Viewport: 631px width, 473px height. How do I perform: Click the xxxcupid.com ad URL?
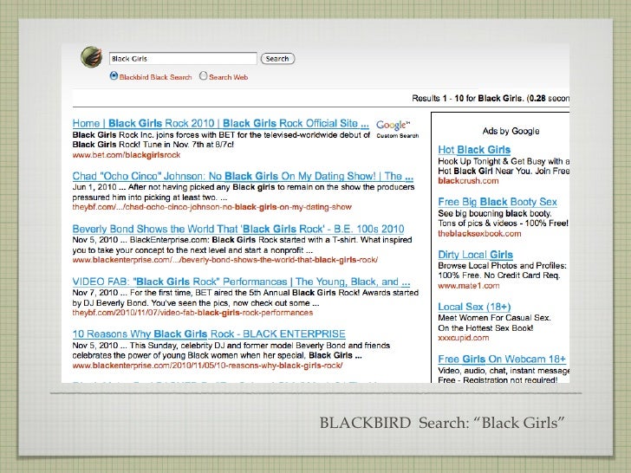[x=463, y=338]
